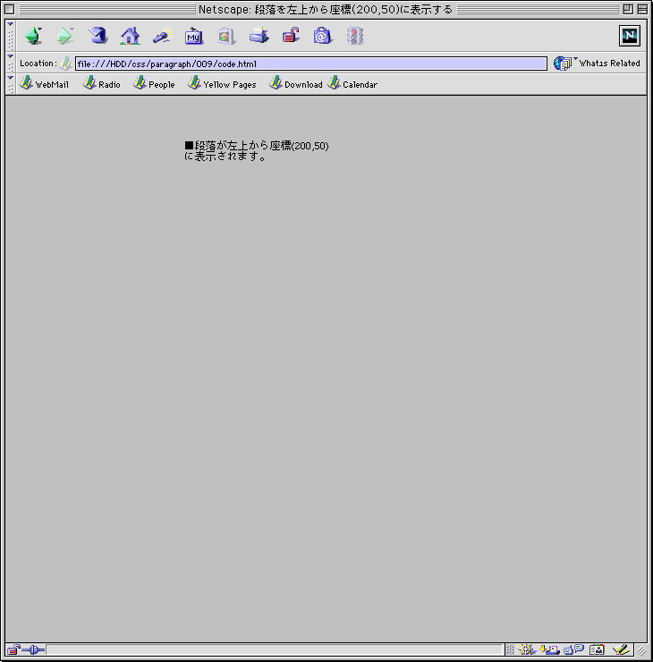Click inside the Location URL field
Viewport: 653px width, 662px height.
(310, 64)
